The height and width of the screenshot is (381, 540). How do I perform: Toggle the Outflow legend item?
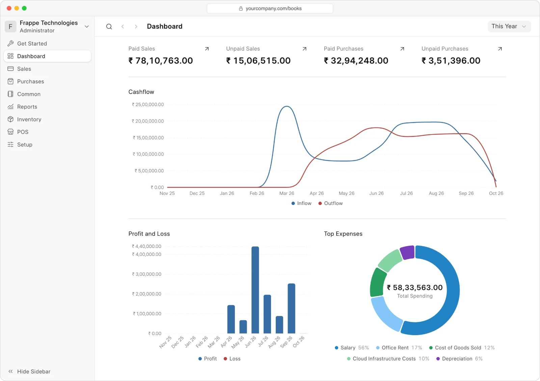(330, 203)
